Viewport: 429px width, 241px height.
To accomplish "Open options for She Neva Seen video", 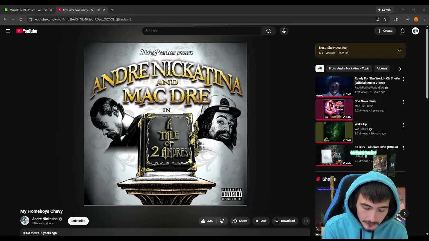I will coord(403,102).
